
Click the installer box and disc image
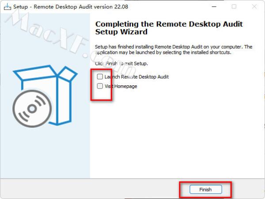(x=45, y=96)
